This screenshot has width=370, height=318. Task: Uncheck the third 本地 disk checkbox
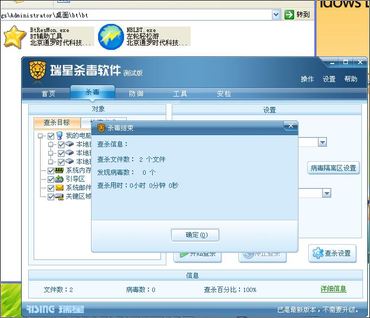click(x=61, y=162)
